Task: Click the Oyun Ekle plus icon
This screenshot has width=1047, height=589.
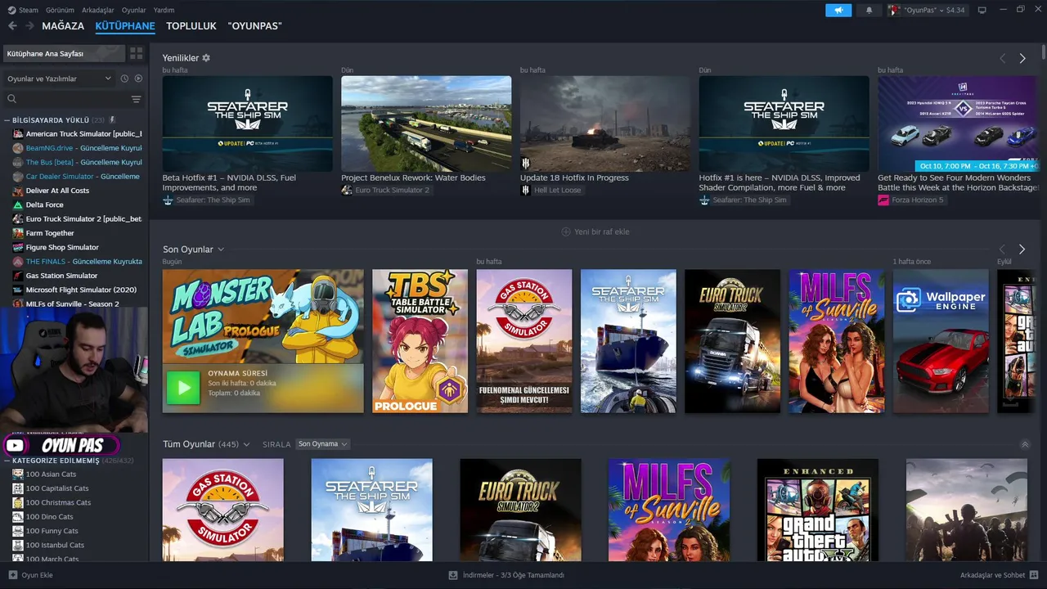Action: (12, 575)
